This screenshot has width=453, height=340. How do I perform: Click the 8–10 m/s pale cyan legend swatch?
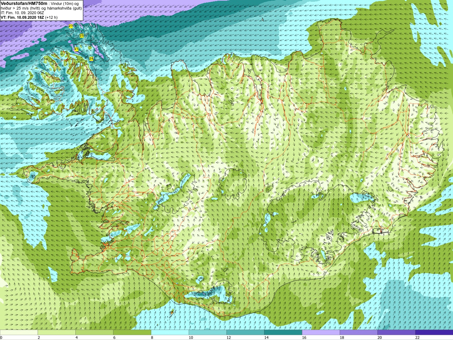point(170,333)
